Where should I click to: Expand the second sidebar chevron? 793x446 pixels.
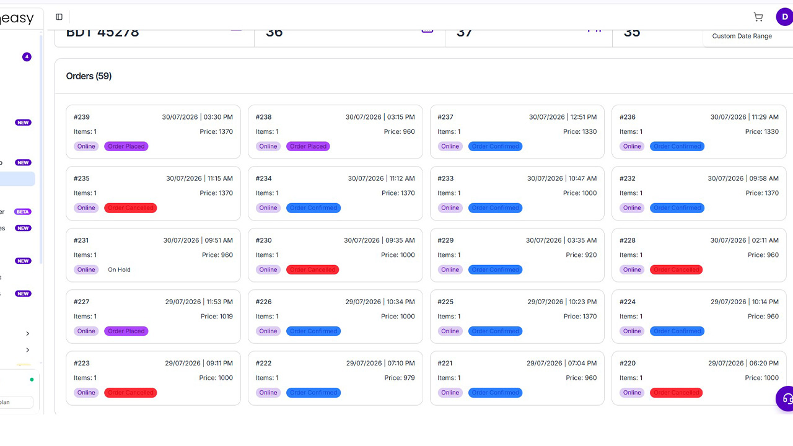pos(27,350)
